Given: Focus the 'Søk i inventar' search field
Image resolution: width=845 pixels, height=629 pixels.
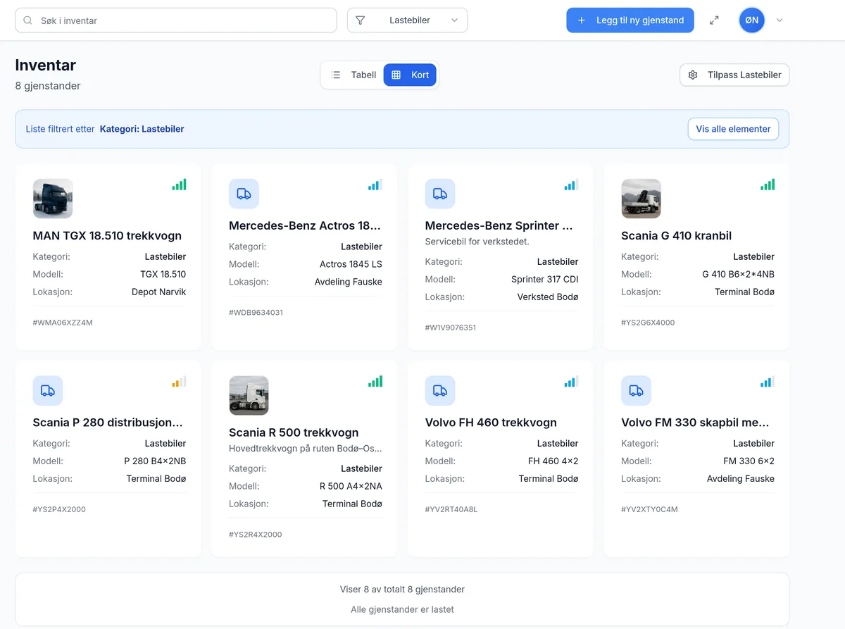Looking at the screenshot, I should point(176,20).
